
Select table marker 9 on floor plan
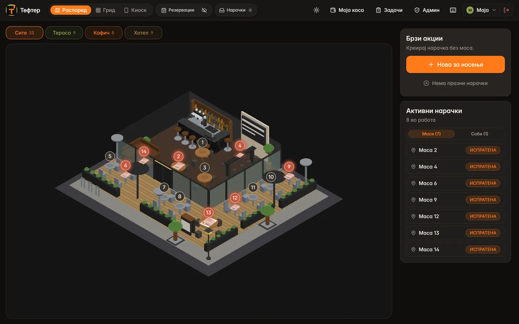click(289, 167)
